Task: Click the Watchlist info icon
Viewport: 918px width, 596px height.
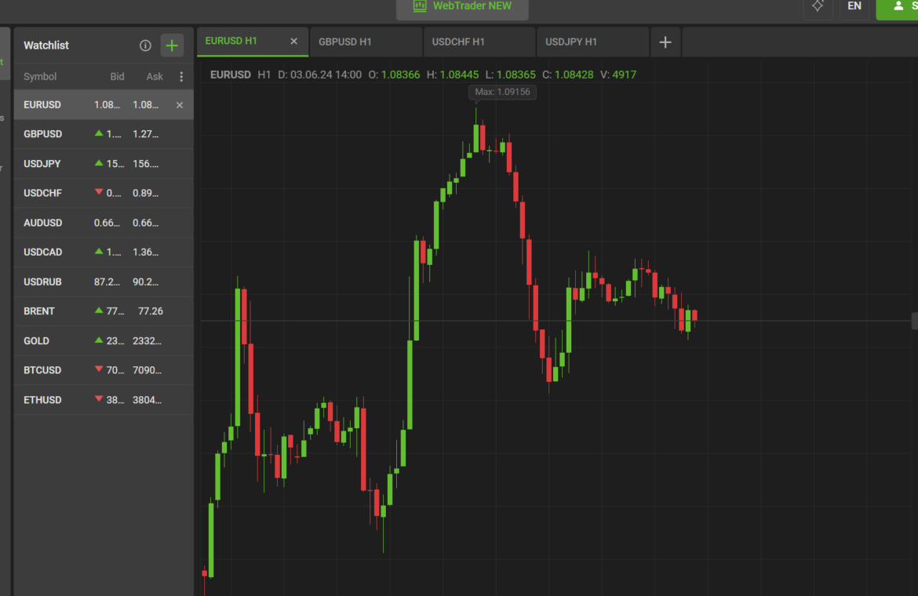Action: pyautogui.click(x=145, y=45)
